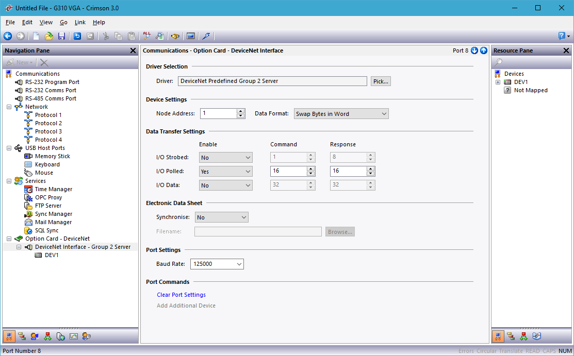Image resolution: width=574 pixels, height=356 pixels.
Task: Open a database with the folder icon
Action: 48,36
